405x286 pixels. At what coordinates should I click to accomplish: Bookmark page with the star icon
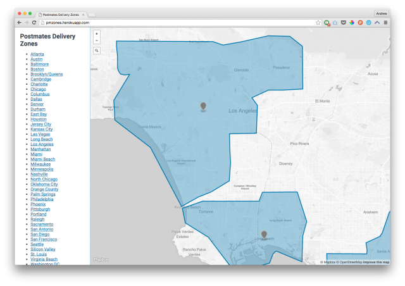click(x=318, y=23)
